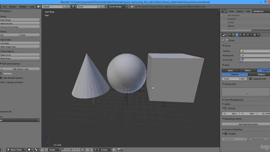Click the OpenGL render image icon
Image resolution: width=270 pixels, height=152 pixels.
click(x=119, y=149)
